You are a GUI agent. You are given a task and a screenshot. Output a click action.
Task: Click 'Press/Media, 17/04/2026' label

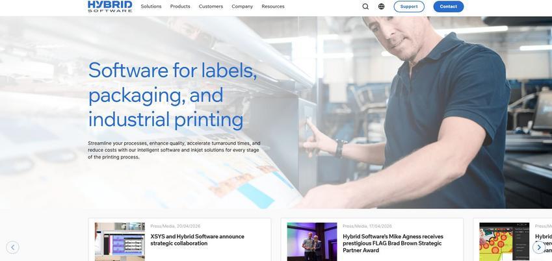click(367, 226)
